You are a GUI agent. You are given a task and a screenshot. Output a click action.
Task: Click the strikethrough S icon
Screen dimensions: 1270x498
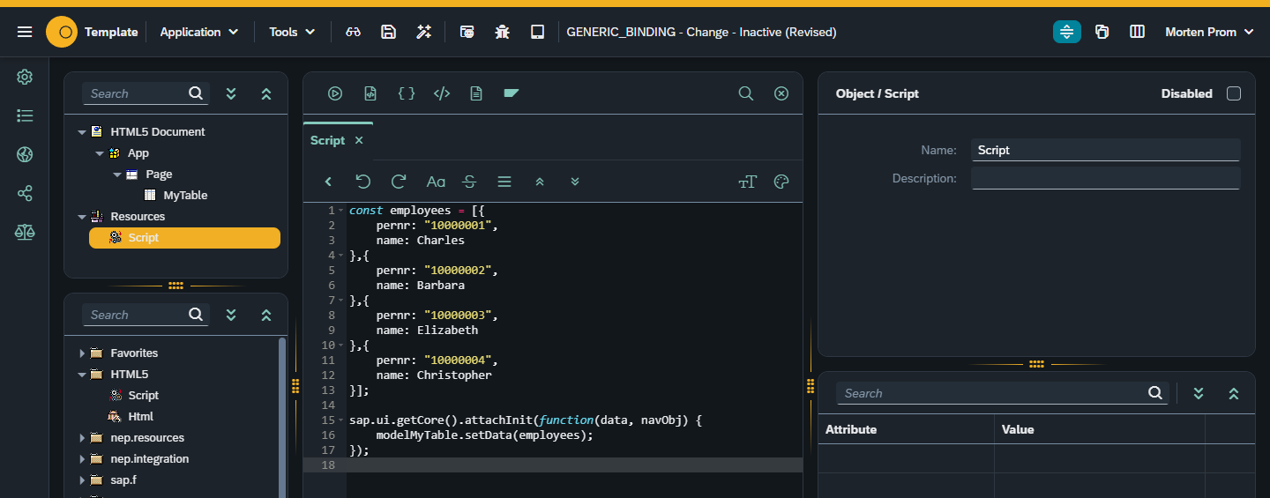pyautogui.click(x=469, y=182)
